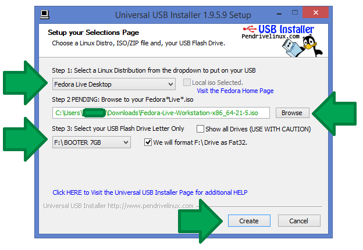Image resolution: width=363 pixels, height=250 pixels.
Task: Open the Universal USB Installer HELP link
Action: coord(150,192)
